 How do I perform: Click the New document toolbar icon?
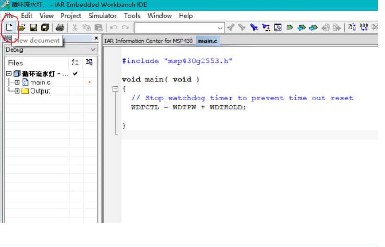[x=9, y=27]
